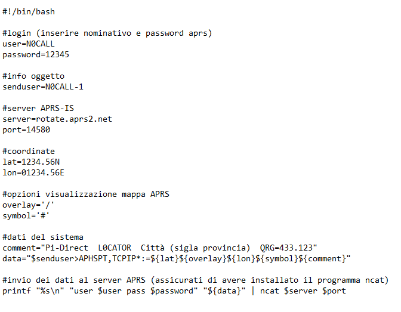Click the data="$senduser>APHSPT..." line

(x=177, y=258)
